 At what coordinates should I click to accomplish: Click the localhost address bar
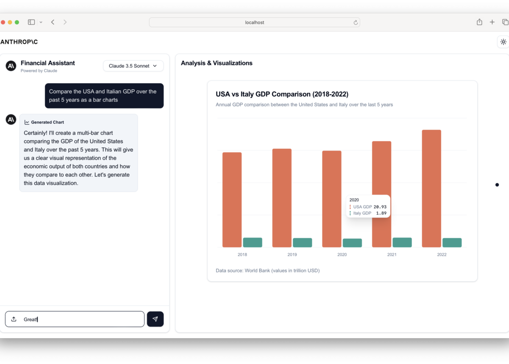254,22
